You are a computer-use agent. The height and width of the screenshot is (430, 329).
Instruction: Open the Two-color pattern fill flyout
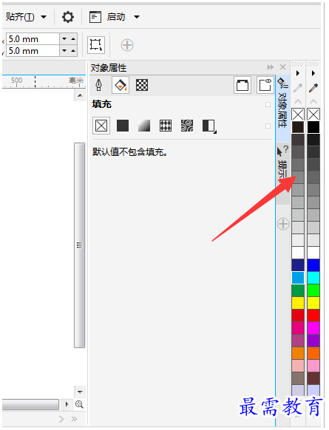(209, 126)
